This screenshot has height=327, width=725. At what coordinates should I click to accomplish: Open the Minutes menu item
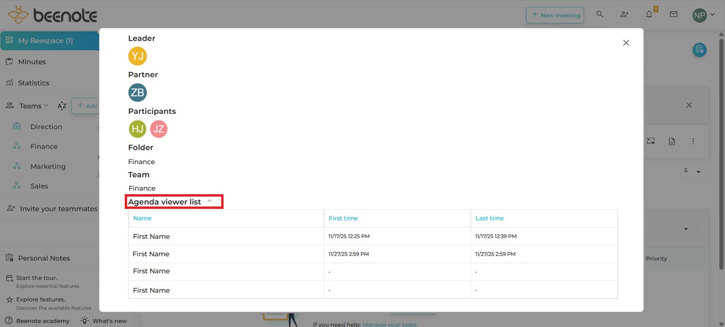tap(32, 62)
